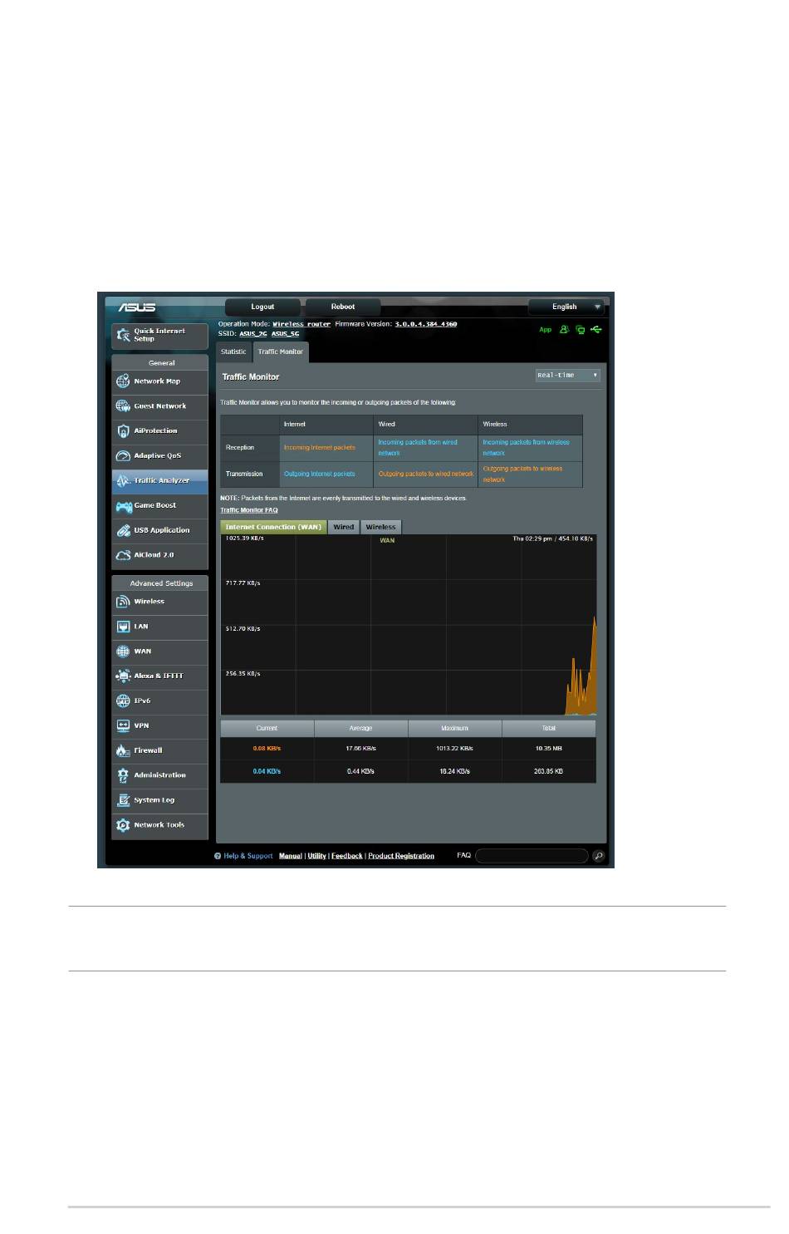
Task: Click "Incoming packets from wired network" cell
Action: [x=425, y=447]
